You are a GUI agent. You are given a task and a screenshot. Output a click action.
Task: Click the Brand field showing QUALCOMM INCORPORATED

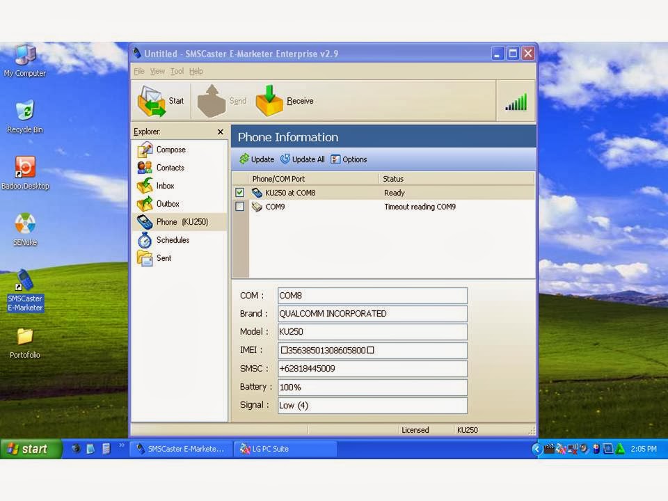pyautogui.click(x=372, y=314)
